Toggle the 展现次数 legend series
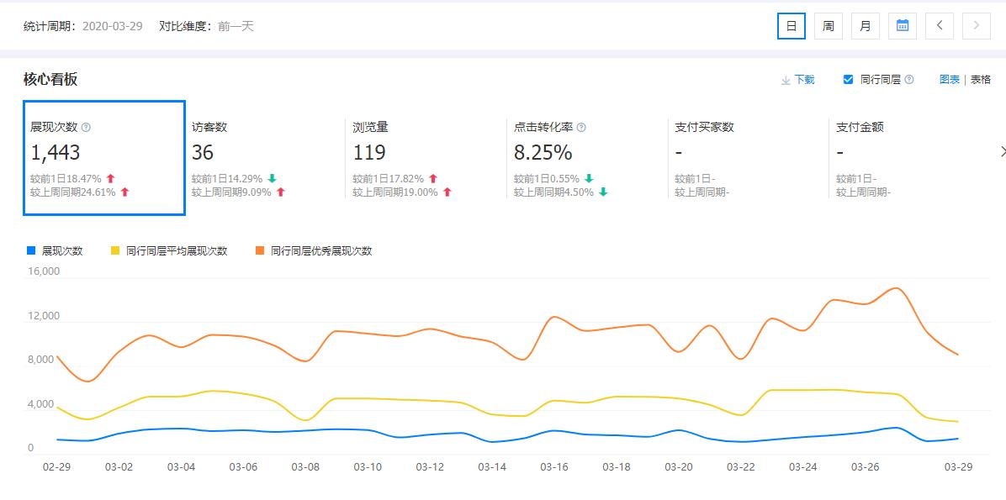The height and width of the screenshot is (500, 1006). (x=56, y=250)
